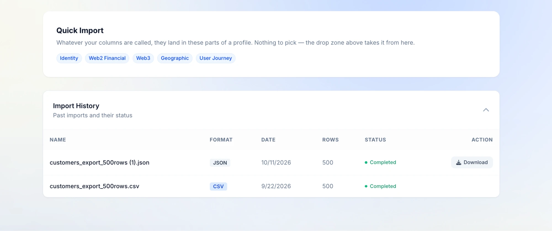Click the FORMAT column header
This screenshot has height=231, width=552.
(221, 140)
